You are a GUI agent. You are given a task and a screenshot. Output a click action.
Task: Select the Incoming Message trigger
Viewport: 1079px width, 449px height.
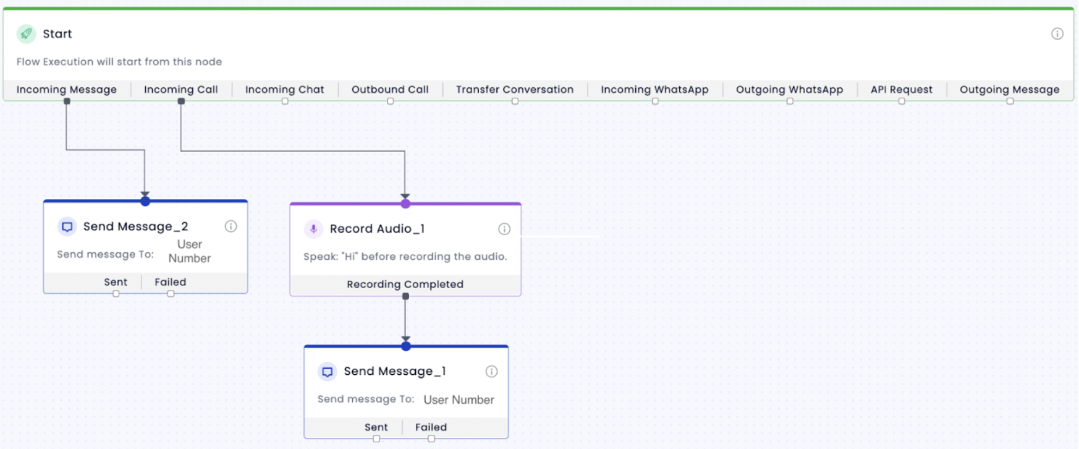(x=67, y=90)
